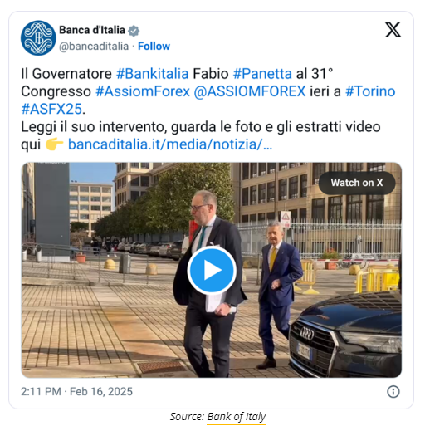Viewport: 425px width, 426px height.
Task: Open the #Bankitalia hashtag
Action: tap(153, 74)
